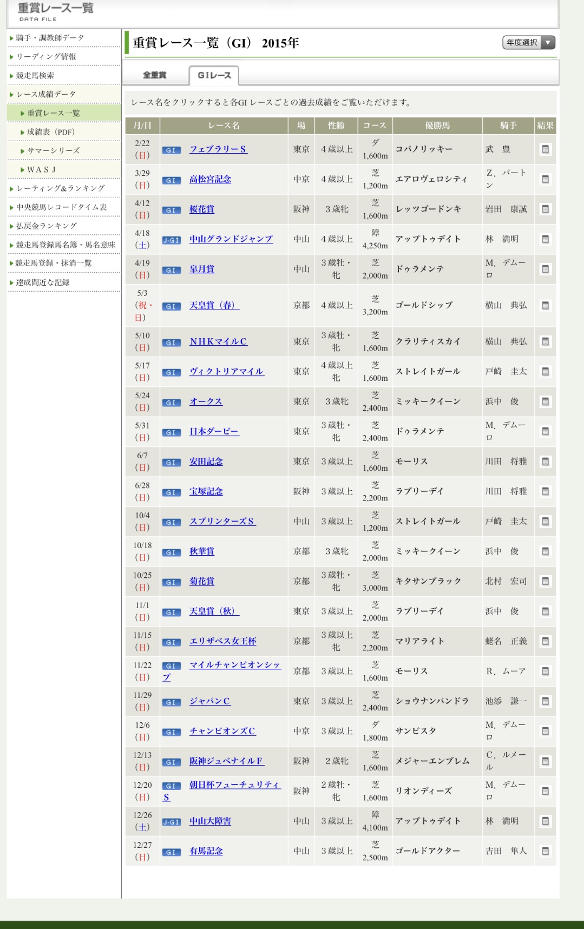Select 成績表(PDF) in sidebar

51,132
